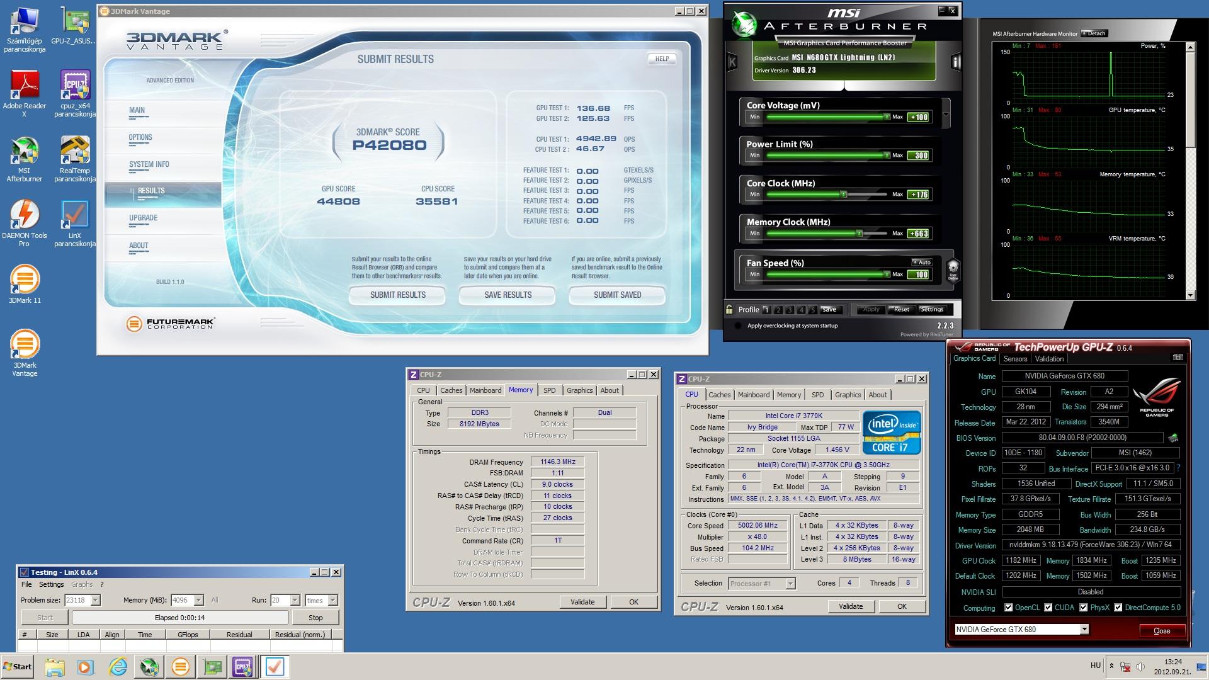Viewport: 1209px width, 680px height.
Task: Toggle CUDA checkbox in GPU-Z
Action: click(1048, 608)
